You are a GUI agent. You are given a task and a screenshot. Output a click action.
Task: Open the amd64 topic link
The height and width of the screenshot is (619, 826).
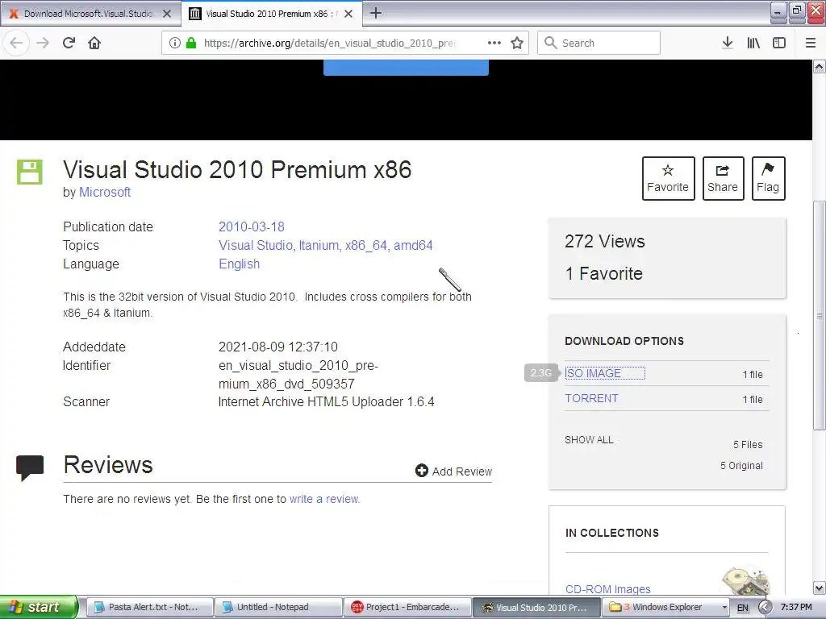tap(413, 245)
